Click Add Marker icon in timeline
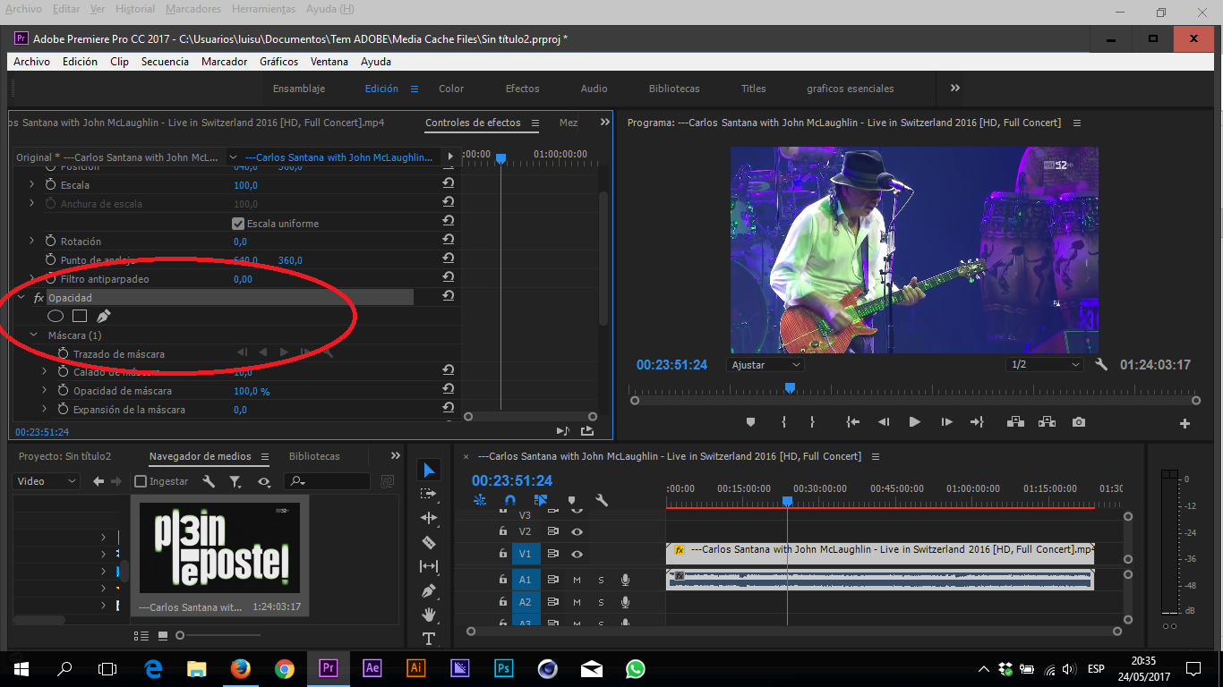Screen dimensions: 1223x687 [571, 501]
